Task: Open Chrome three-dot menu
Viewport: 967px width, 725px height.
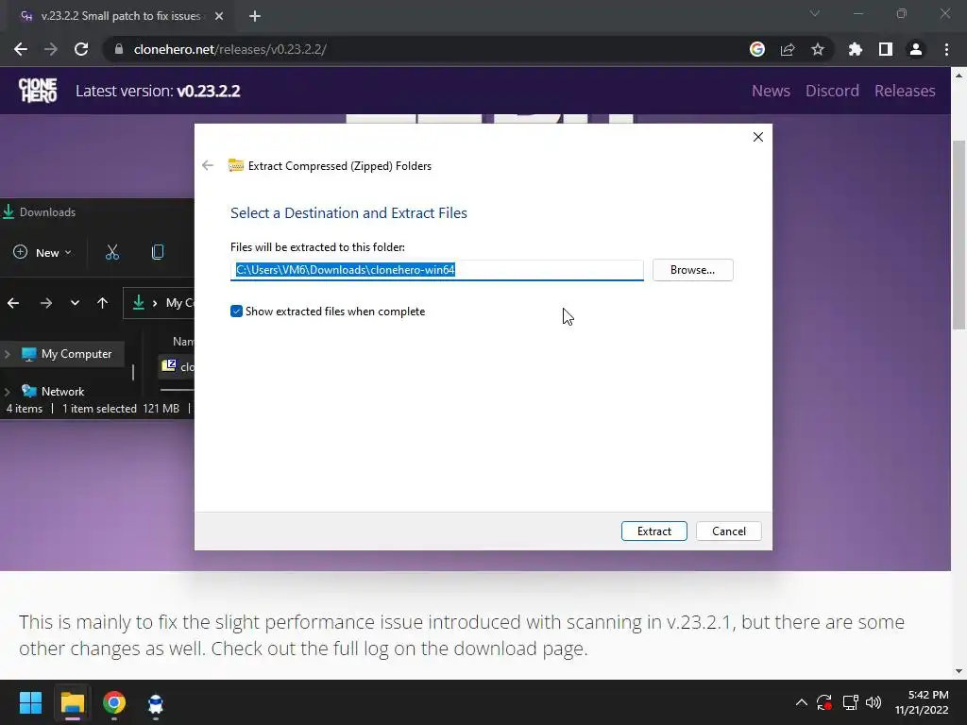Action: tap(946, 49)
